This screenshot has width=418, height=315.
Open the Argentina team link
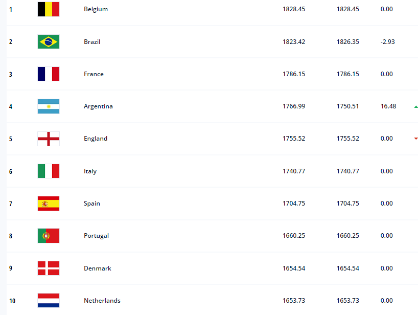click(98, 106)
